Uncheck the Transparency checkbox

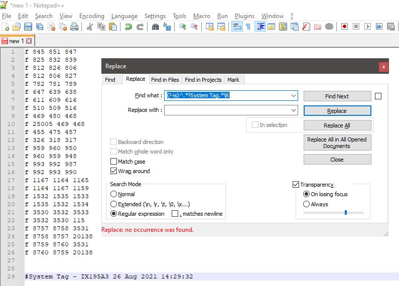(296, 184)
